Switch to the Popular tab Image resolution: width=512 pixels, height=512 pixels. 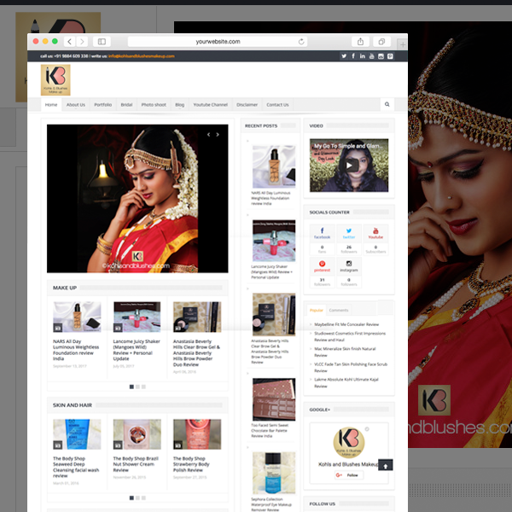coord(316,311)
